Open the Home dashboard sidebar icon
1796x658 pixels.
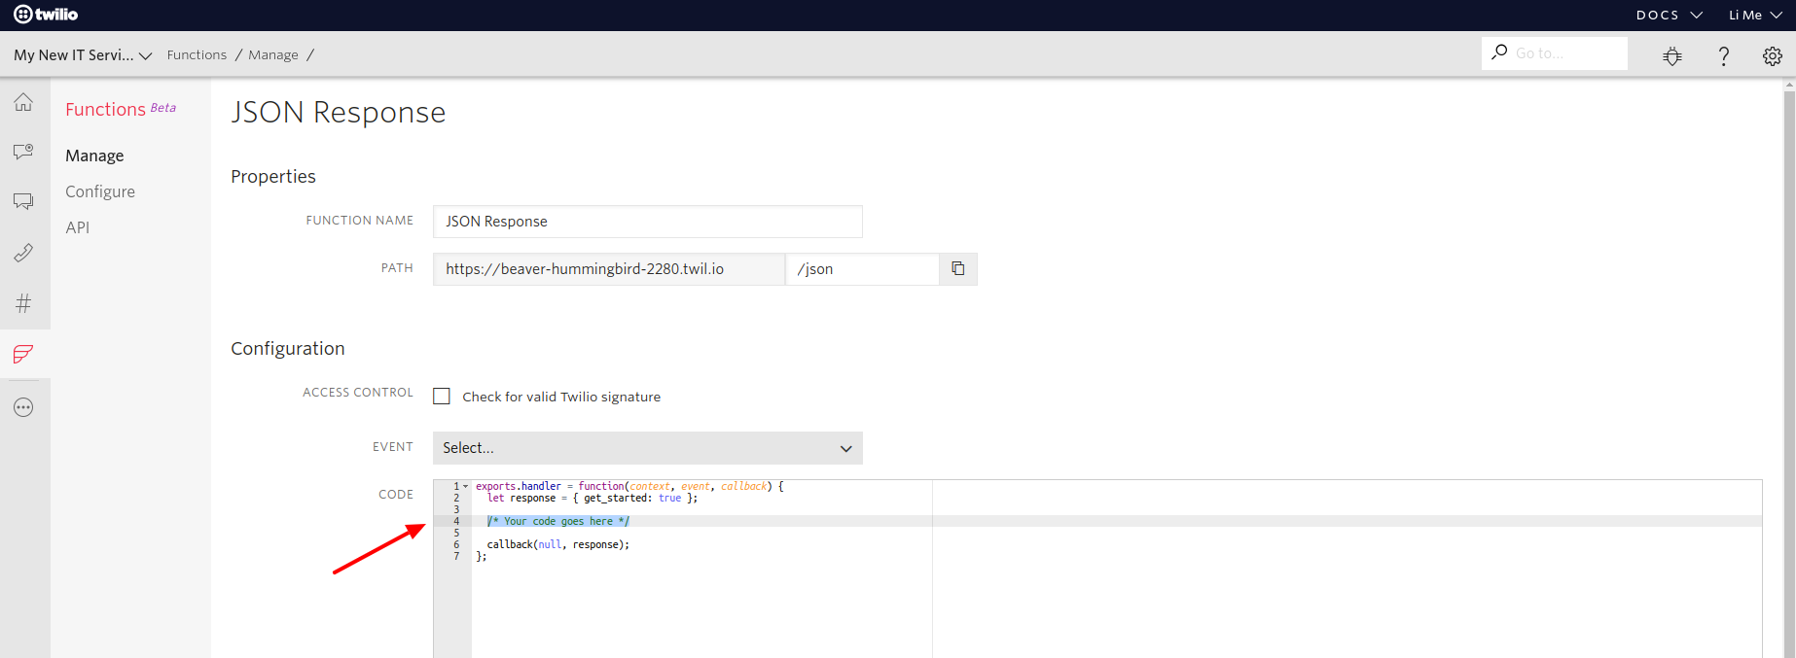(23, 102)
